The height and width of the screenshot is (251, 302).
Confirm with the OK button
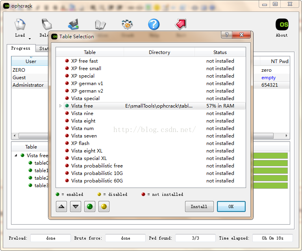(231, 206)
